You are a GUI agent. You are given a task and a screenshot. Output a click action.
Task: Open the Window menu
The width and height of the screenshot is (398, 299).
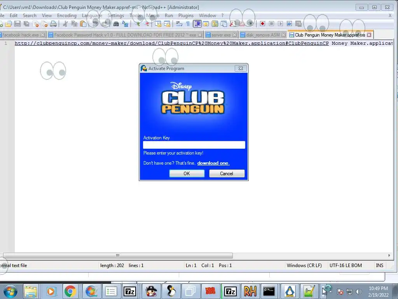click(x=208, y=16)
